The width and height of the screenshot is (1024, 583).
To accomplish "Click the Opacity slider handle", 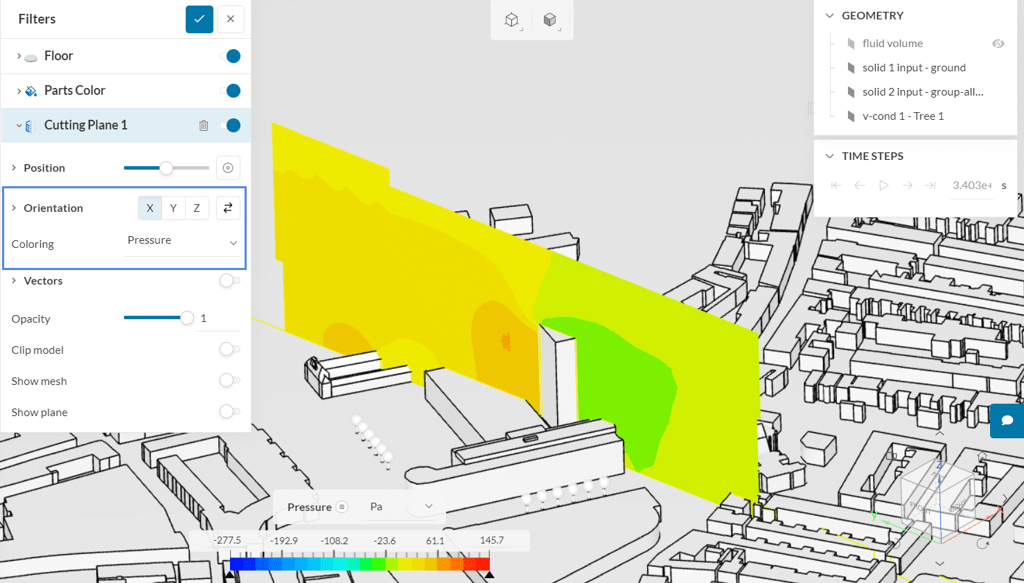I will coord(186,319).
